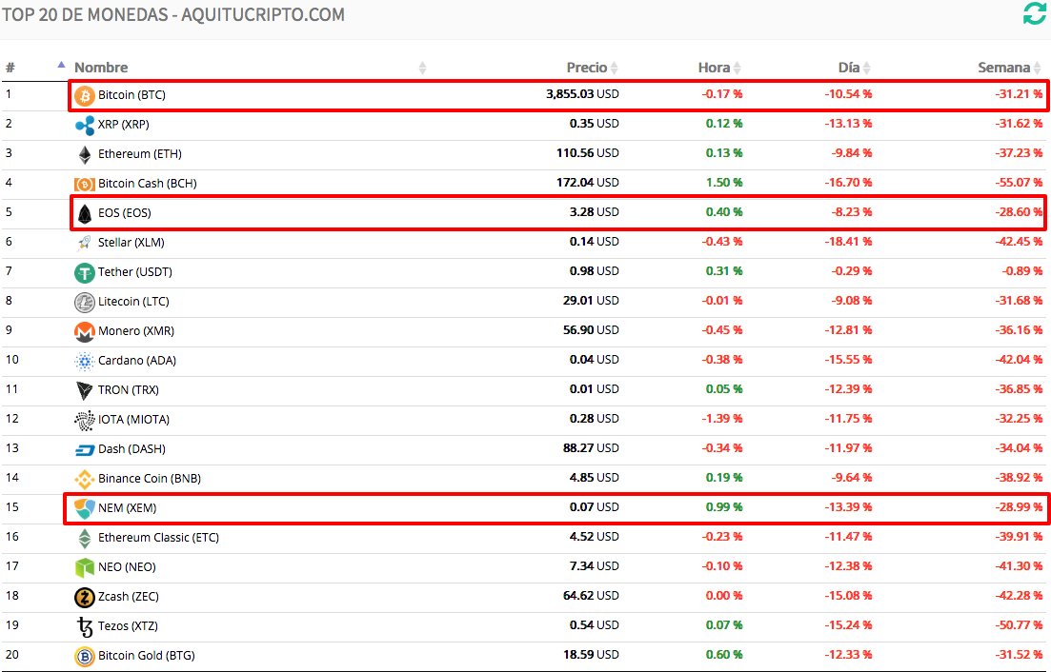Click the TOP 20 DE MONEDAS title
This screenshot has width=1051, height=672.
click(172, 14)
